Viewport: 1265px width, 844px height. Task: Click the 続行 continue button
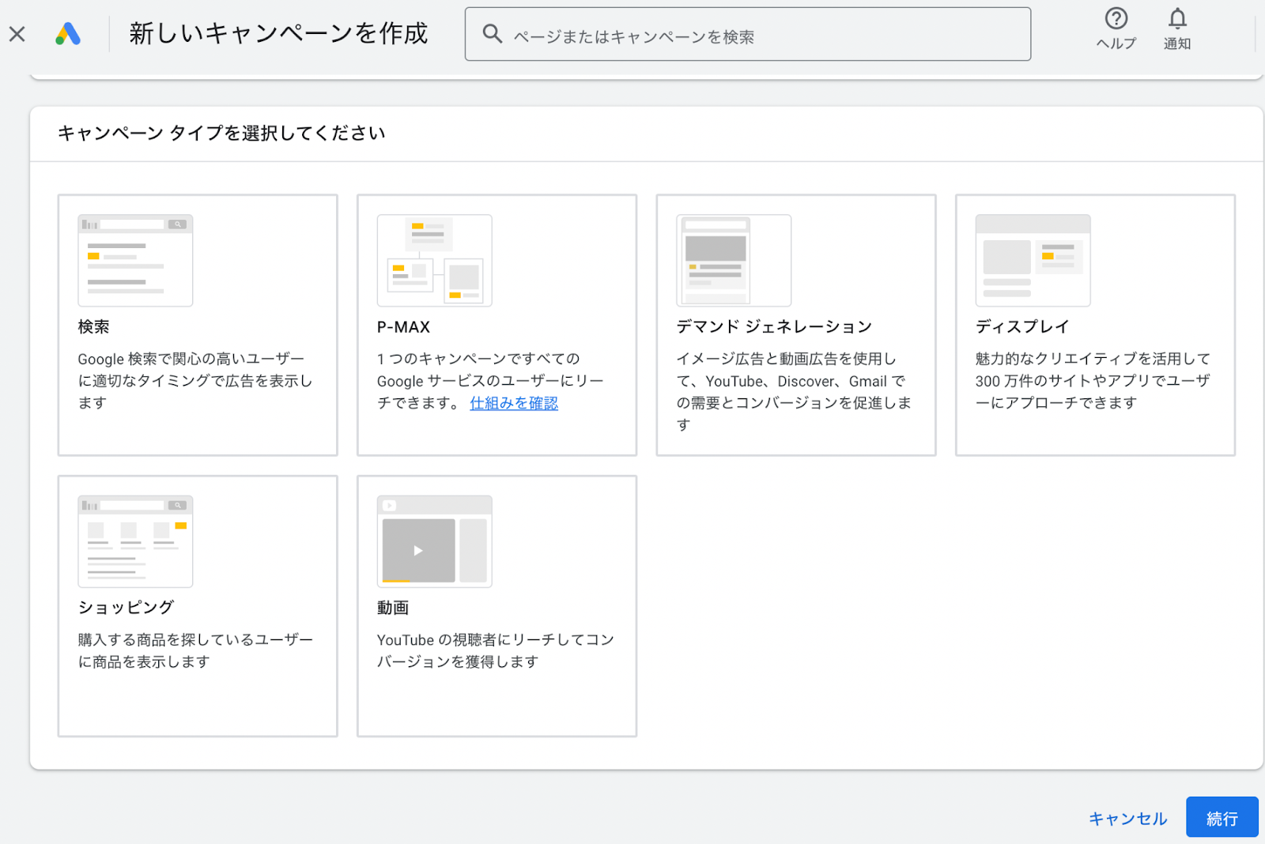click(x=1222, y=818)
